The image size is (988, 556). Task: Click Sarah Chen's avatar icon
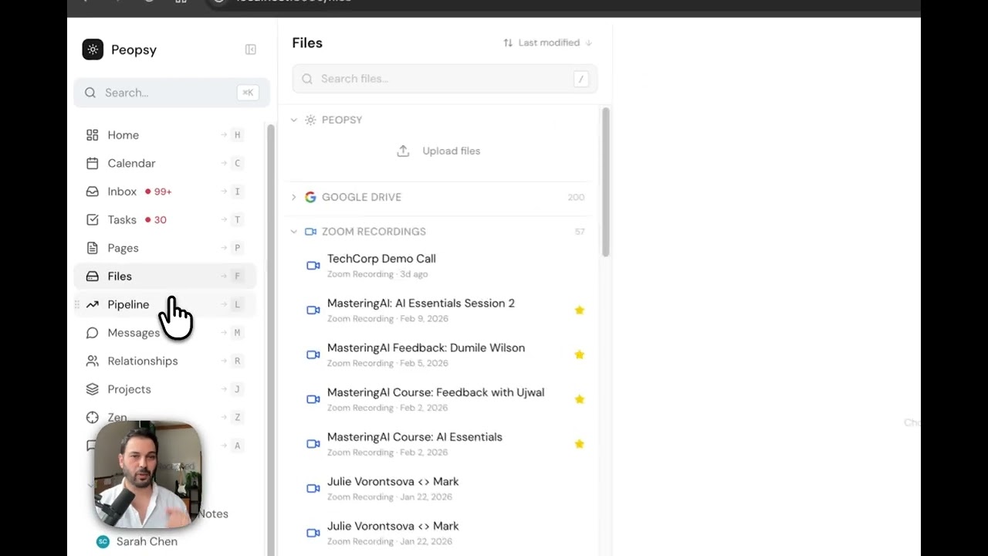coord(103,541)
